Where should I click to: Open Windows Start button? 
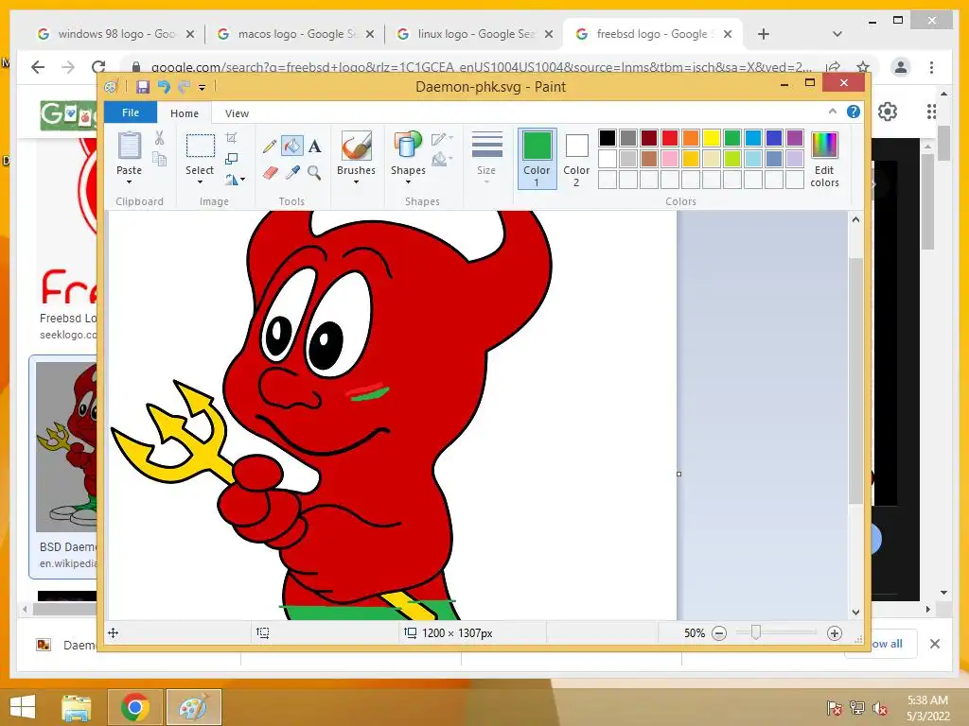23,707
